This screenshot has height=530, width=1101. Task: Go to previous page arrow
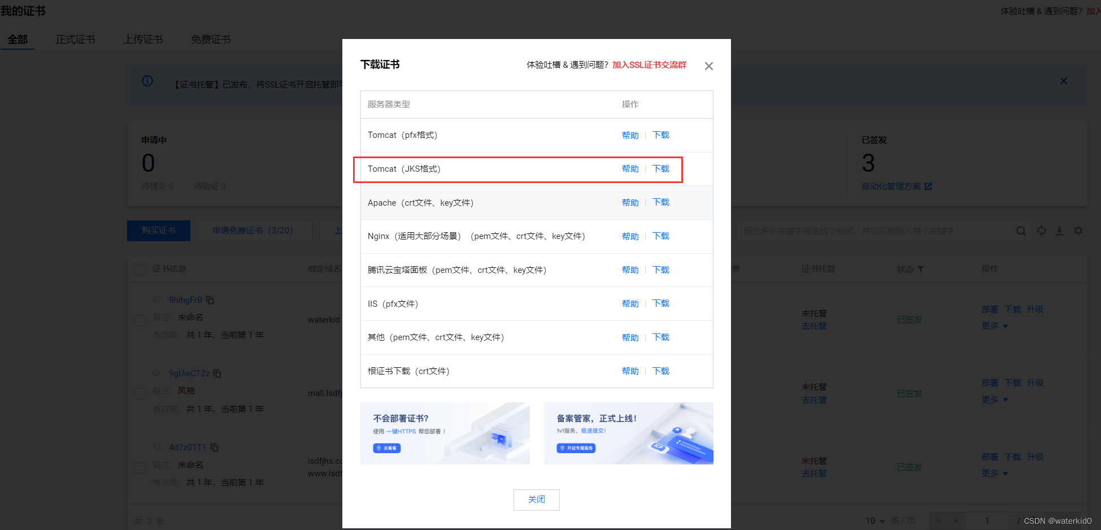(956, 520)
